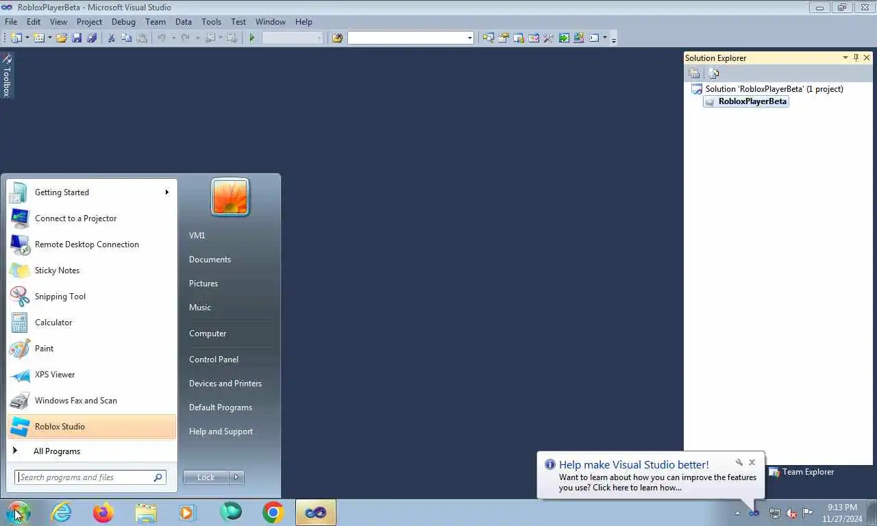
Task: Switch to the Team Explorer tab
Action: point(802,472)
